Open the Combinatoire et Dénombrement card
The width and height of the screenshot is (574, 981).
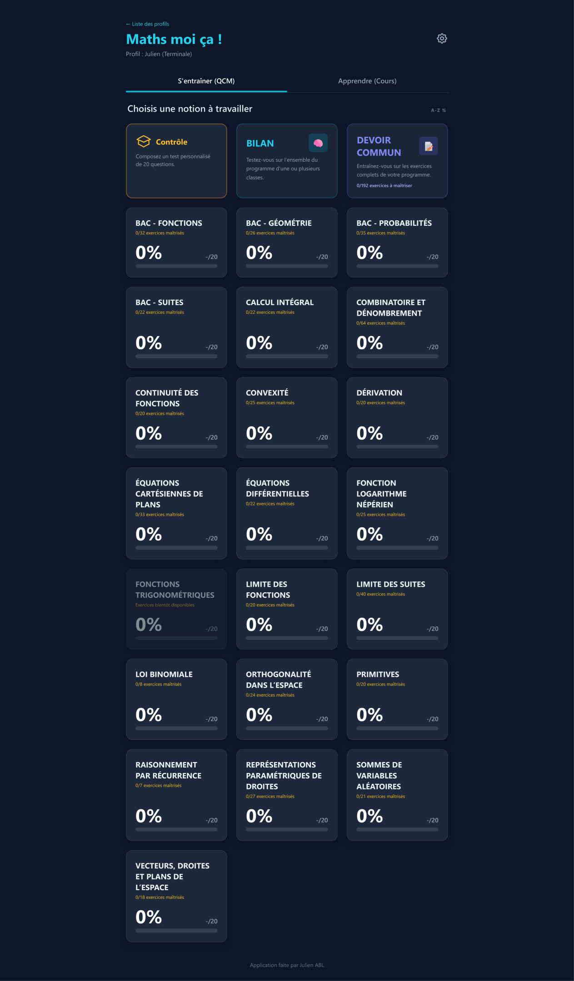(397, 327)
